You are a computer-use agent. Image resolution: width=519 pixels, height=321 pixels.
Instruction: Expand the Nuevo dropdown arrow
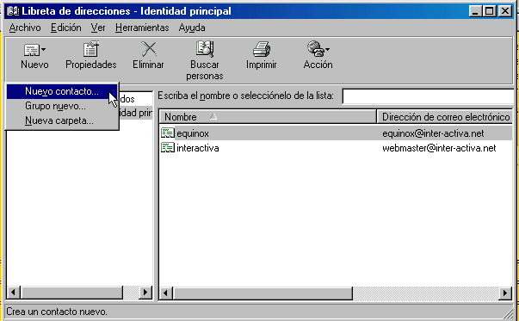(44, 50)
